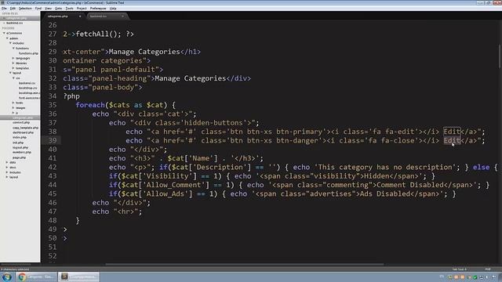Open the Help menu

click(113, 9)
